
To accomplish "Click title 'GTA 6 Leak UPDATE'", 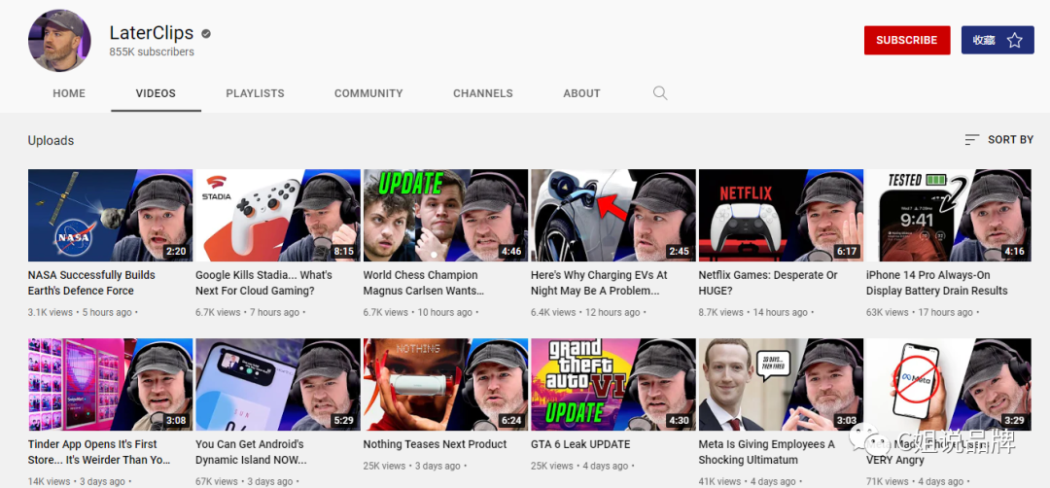I will coord(580,444).
